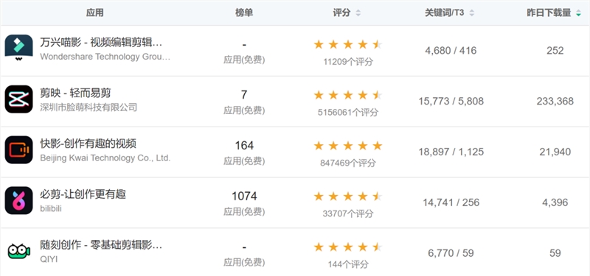Click 快影 five-star rating

pyautogui.click(x=348, y=146)
